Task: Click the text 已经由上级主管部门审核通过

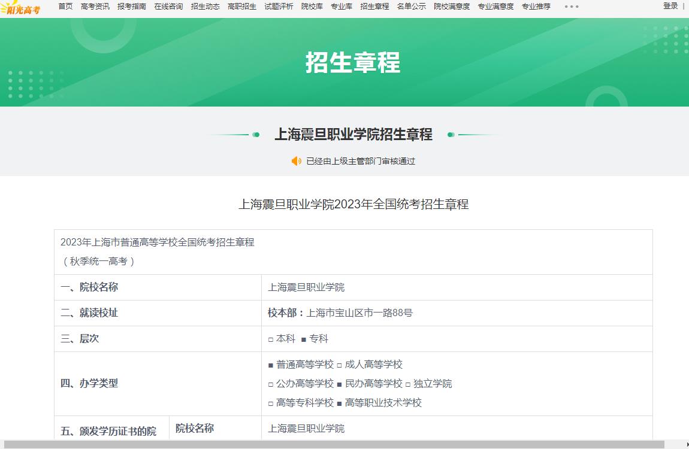Action: [361, 161]
